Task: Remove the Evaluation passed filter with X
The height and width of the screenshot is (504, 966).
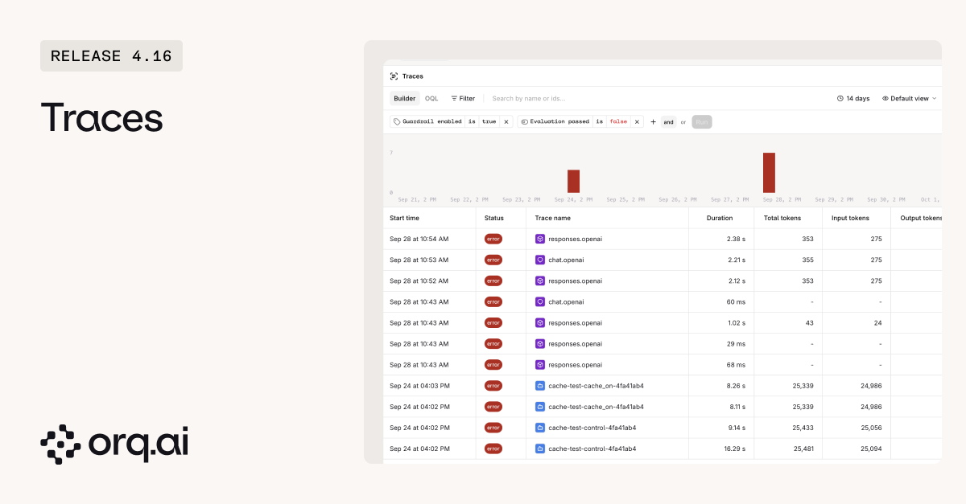Action: point(637,121)
